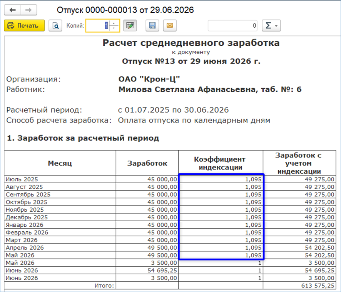The height and width of the screenshot is (292, 341).
Task: Open print preview with the magnifier page icon
Action: click(55, 26)
